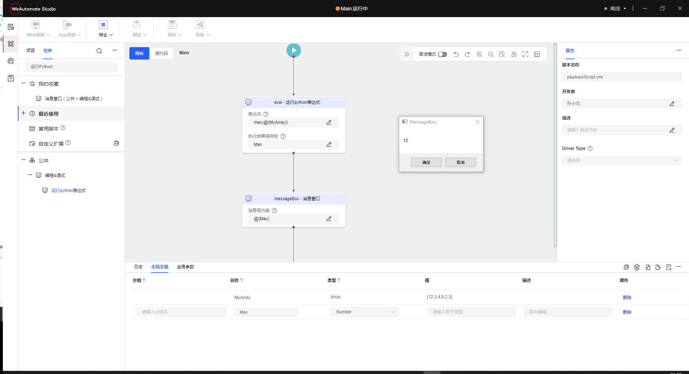Open the 日志 log tab
The image size is (689, 374).
(138, 267)
